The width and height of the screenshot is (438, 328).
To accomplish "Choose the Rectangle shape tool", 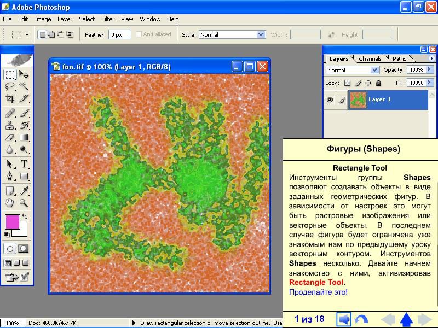I will point(24,177).
